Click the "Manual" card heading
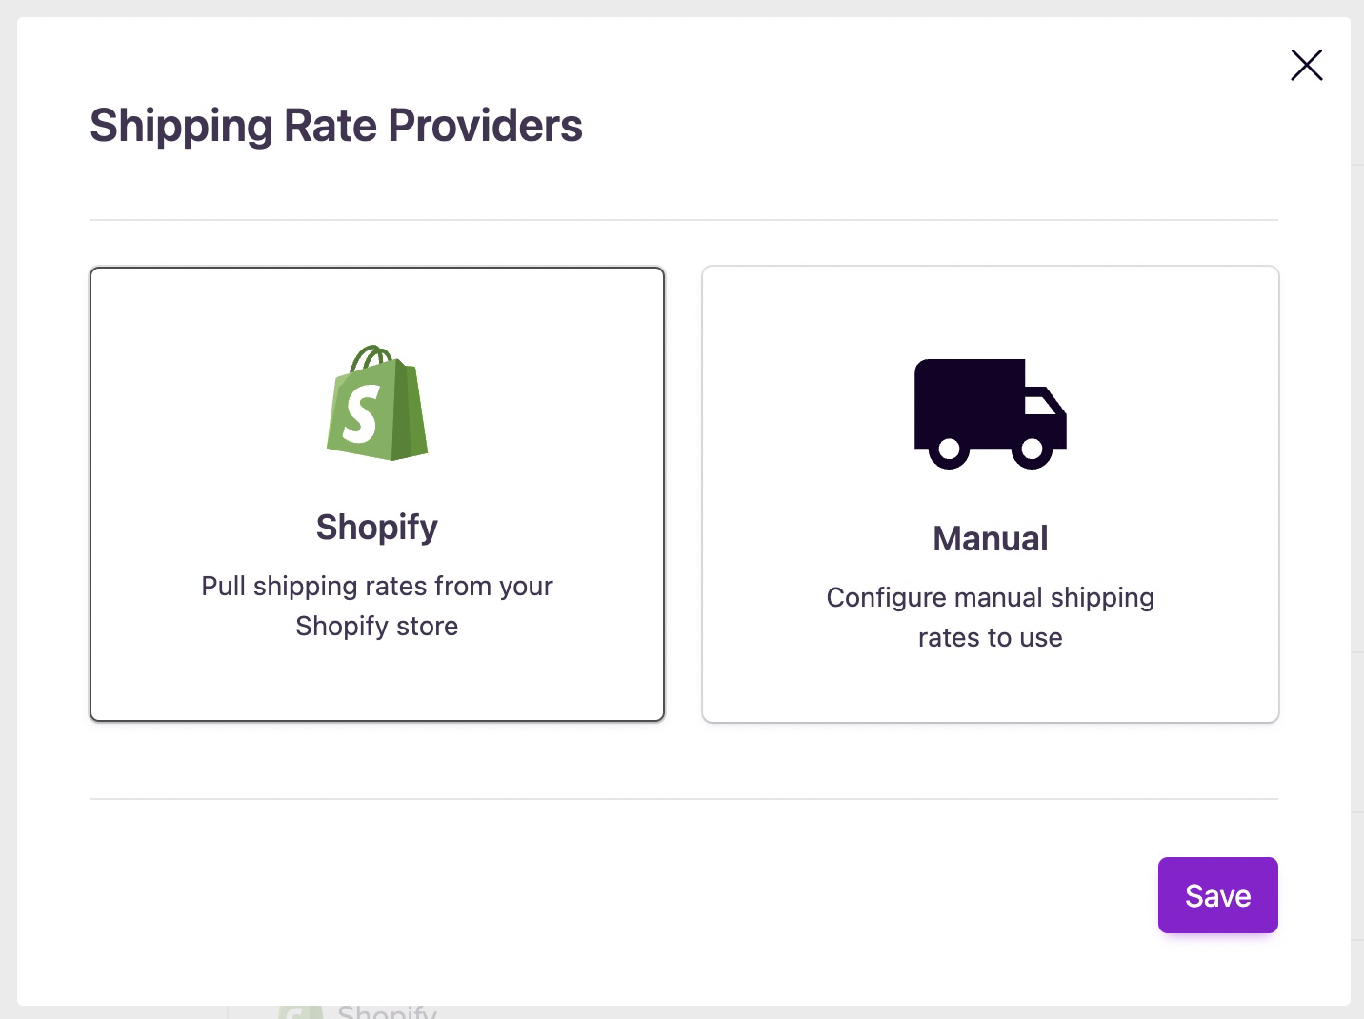 (x=990, y=538)
